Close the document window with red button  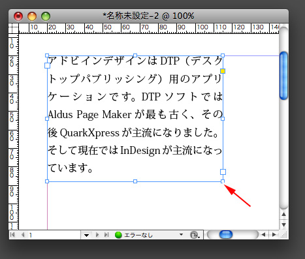click(x=18, y=16)
